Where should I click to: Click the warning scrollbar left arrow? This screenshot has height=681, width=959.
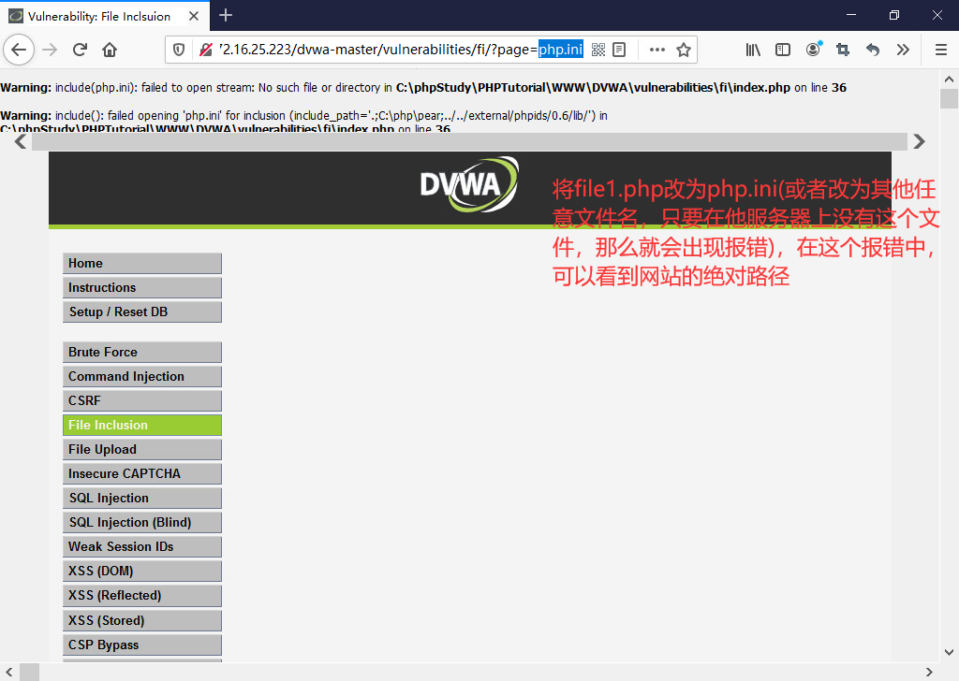(x=21, y=141)
